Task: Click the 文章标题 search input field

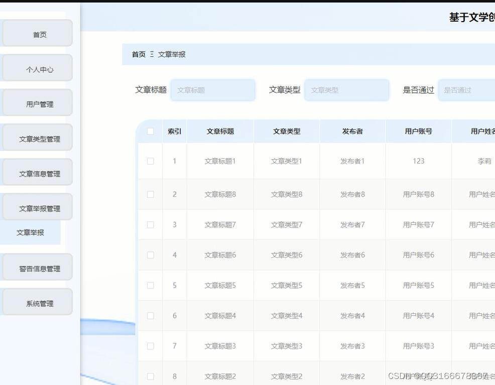Action: click(x=213, y=90)
